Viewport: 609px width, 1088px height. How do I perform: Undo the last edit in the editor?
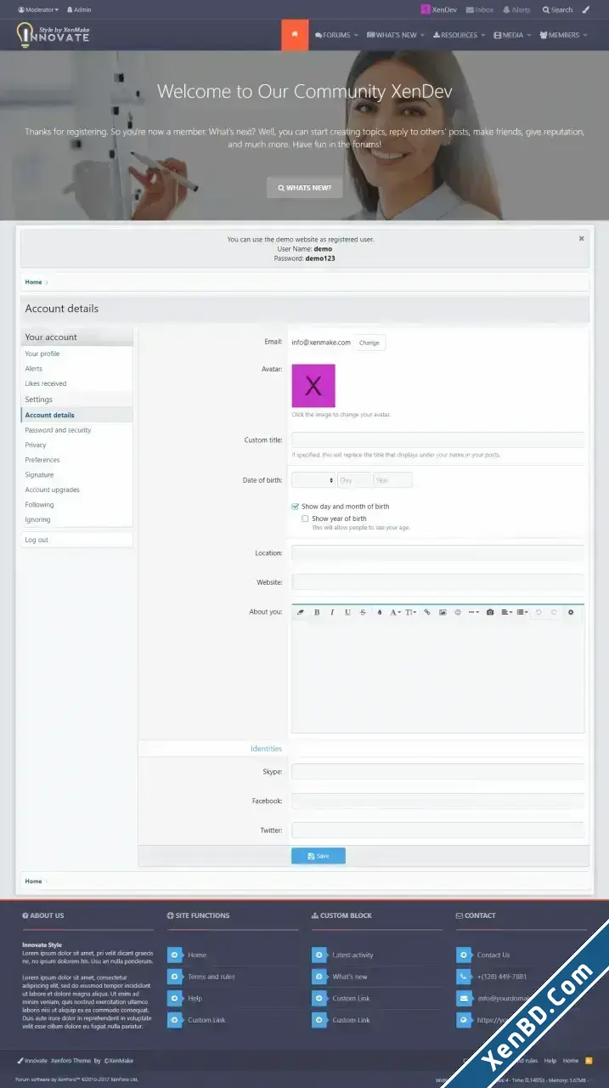(x=539, y=612)
